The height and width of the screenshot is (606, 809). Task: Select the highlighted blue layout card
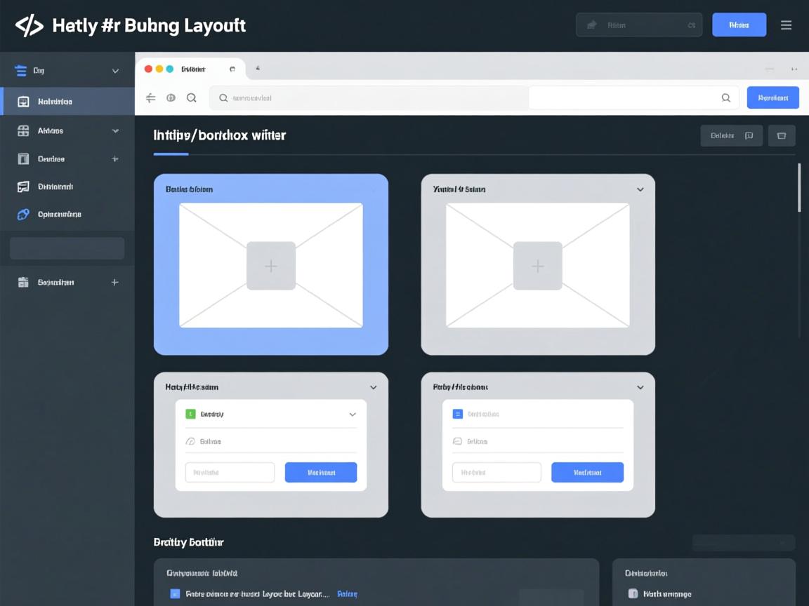(270, 264)
